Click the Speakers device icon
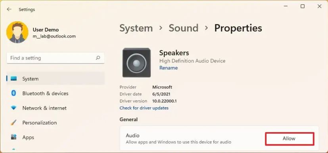 click(136, 63)
